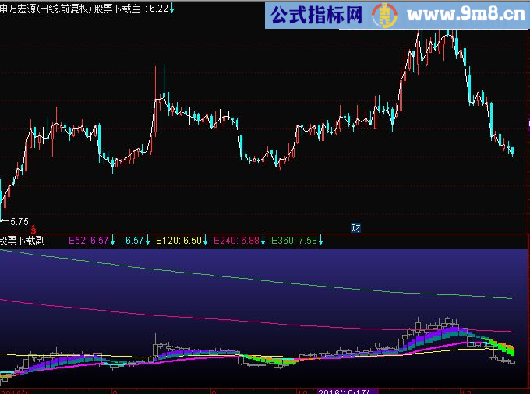The height and width of the screenshot is (394, 530).
Task: Open the blue 财 financial info marker
Action: pyautogui.click(x=355, y=228)
